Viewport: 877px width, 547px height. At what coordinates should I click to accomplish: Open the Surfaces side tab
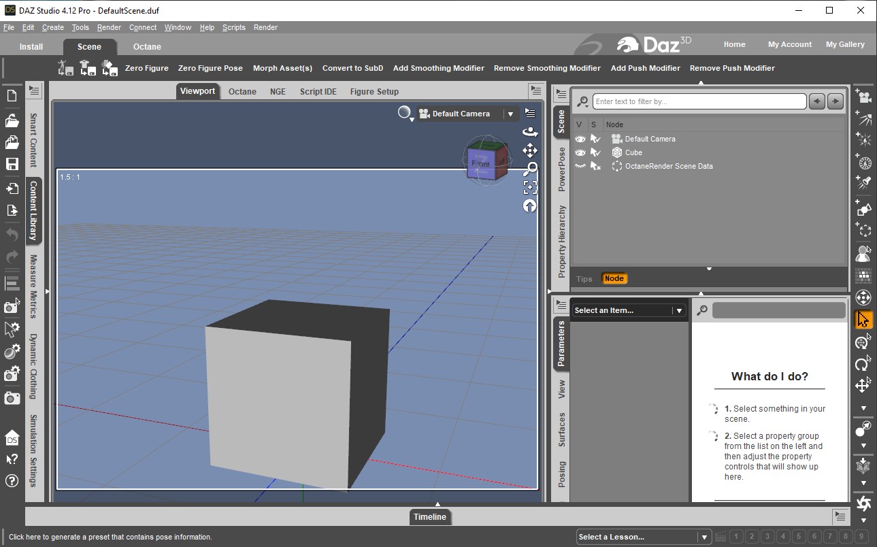click(x=562, y=429)
